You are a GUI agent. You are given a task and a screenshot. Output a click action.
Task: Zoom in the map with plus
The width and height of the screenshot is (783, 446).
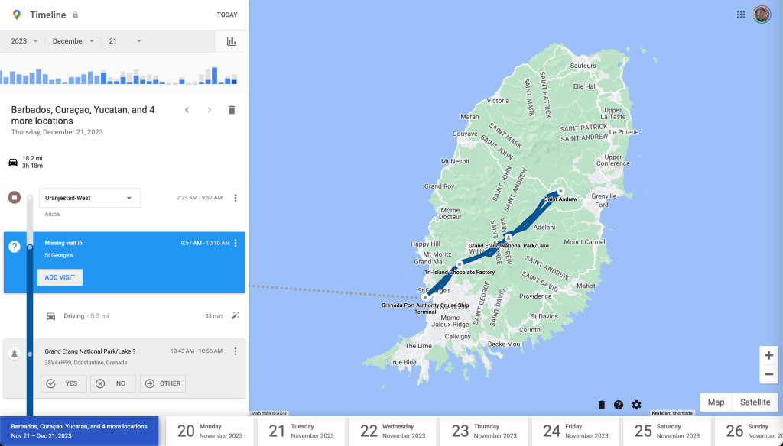768,355
